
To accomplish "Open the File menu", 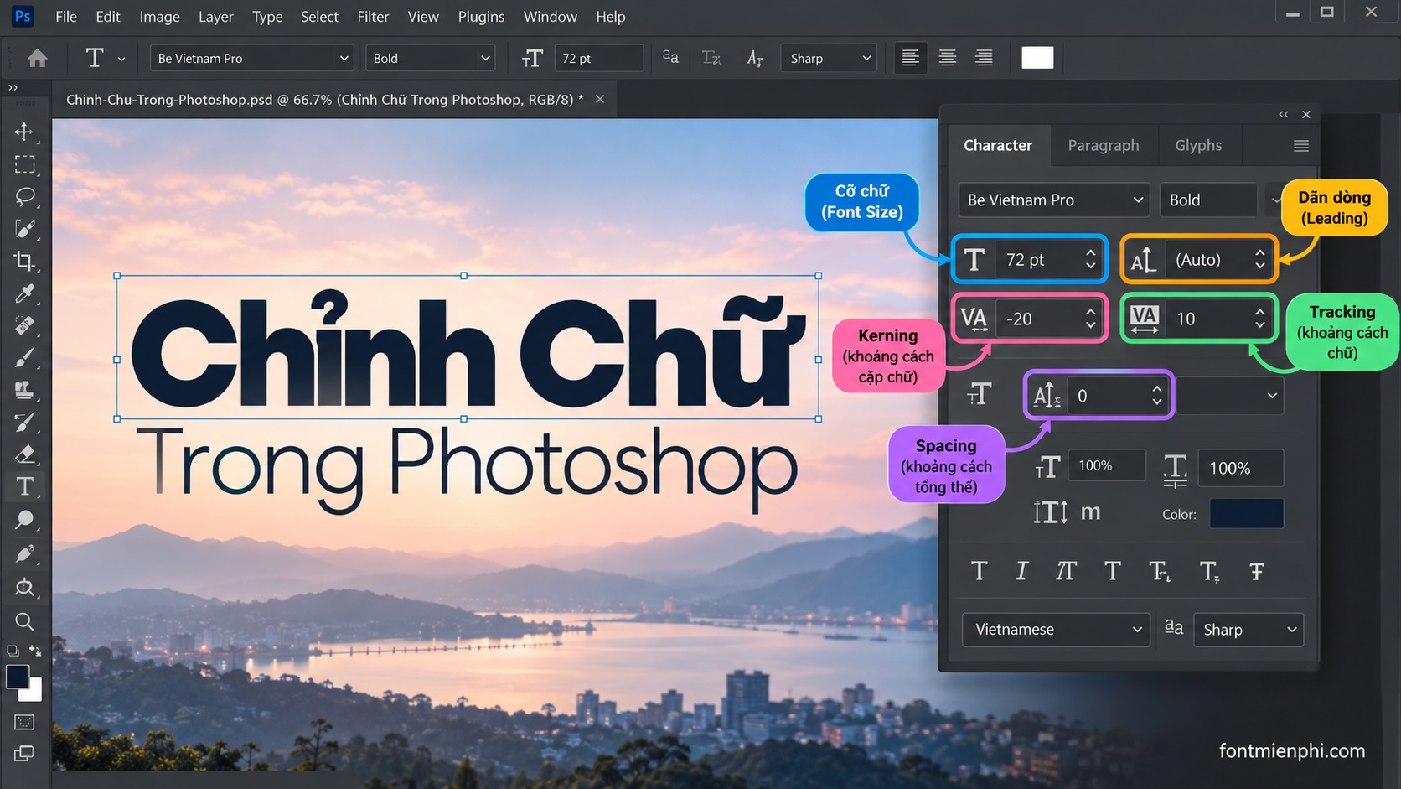I will pyautogui.click(x=65, y=17).
